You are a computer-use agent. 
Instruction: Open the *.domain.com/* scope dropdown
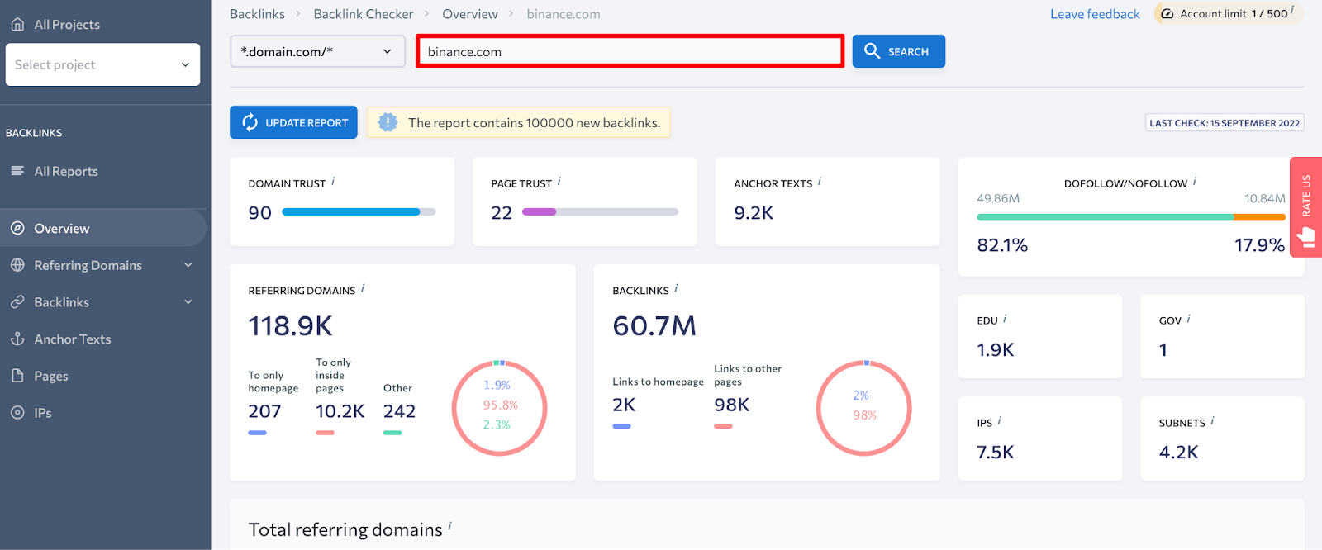click(317, 51)
